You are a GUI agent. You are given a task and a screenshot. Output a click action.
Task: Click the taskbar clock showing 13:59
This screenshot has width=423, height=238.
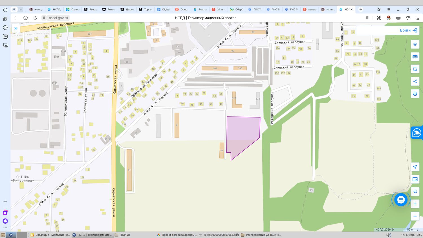[411, 235]
